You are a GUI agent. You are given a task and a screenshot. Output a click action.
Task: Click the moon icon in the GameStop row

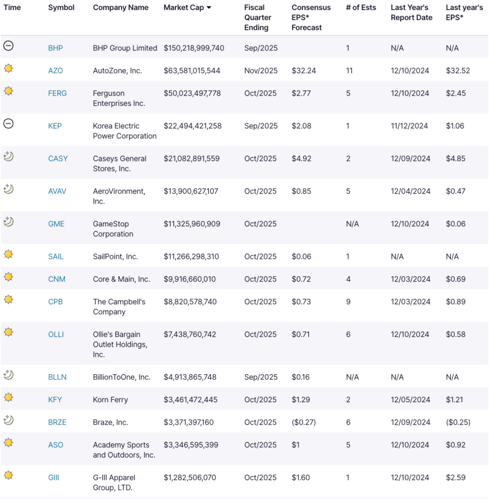click(8, 221)
